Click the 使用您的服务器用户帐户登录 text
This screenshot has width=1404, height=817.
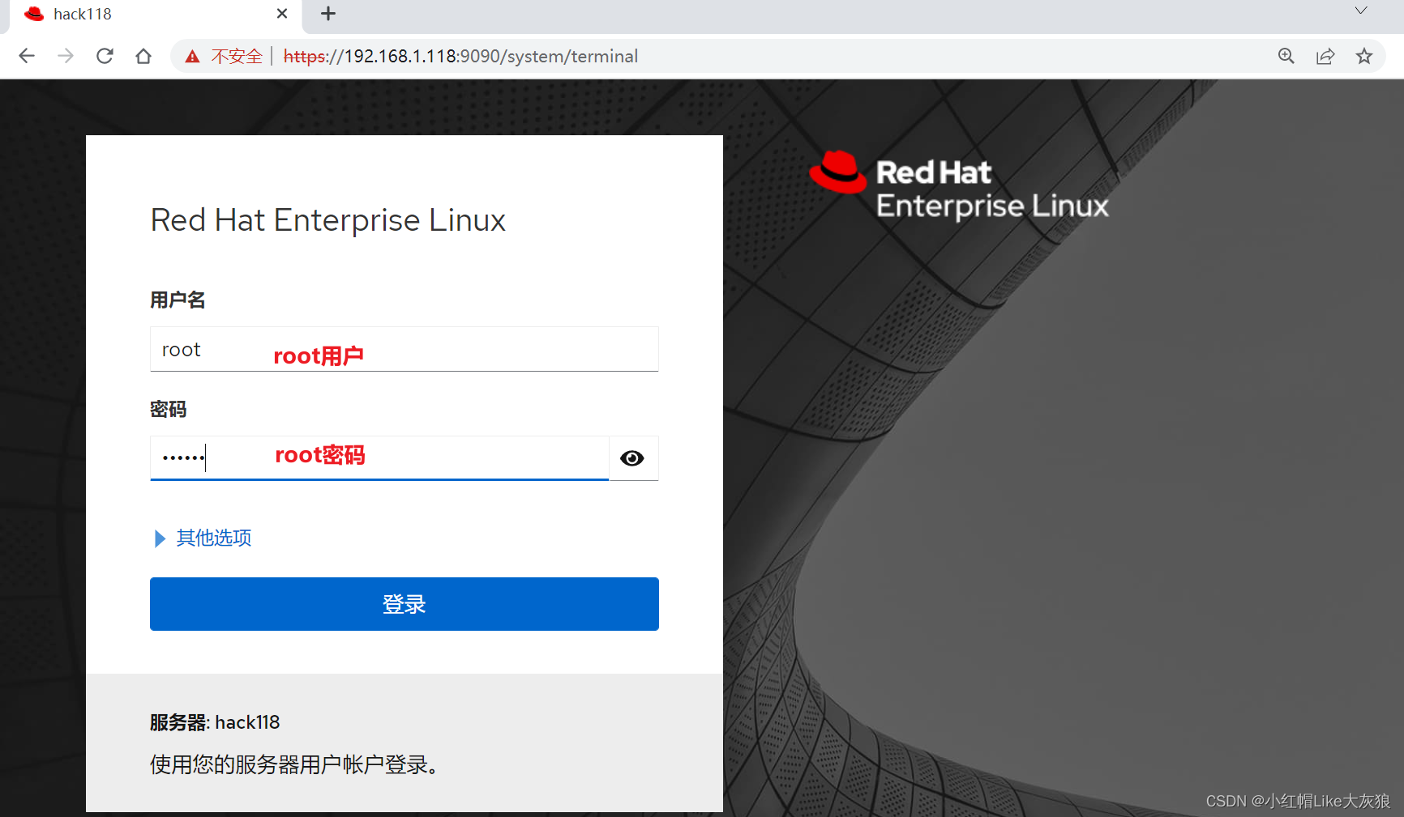pyautogui.click(x=293, y=764)
